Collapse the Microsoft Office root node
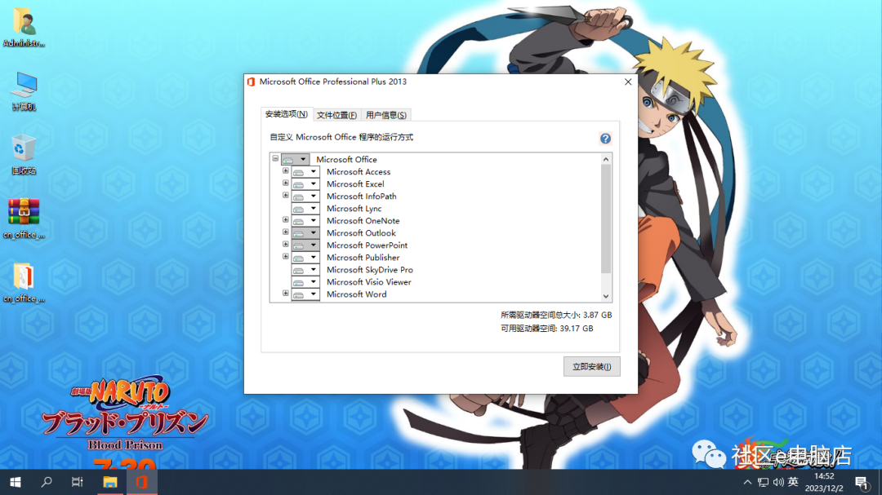This screenshot has width=882, height=495. 276,158
